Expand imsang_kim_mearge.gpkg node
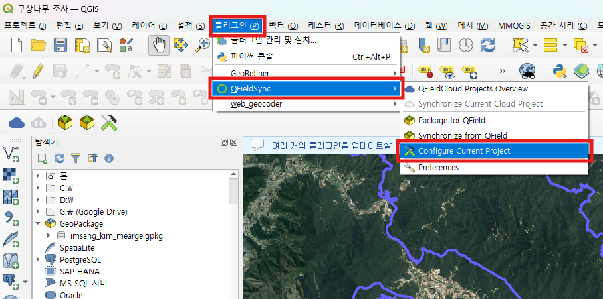 (x=49, y=235)
